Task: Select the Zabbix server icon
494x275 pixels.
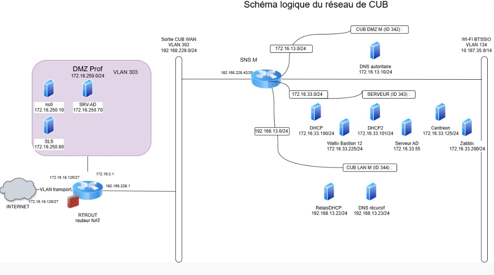Action: (467, 128)
